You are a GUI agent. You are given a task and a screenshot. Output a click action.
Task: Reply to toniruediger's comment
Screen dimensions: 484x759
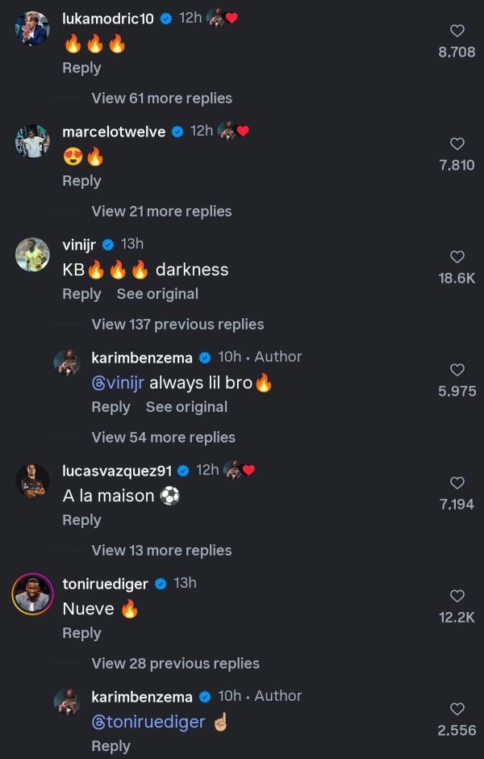[x=81, y=633]
